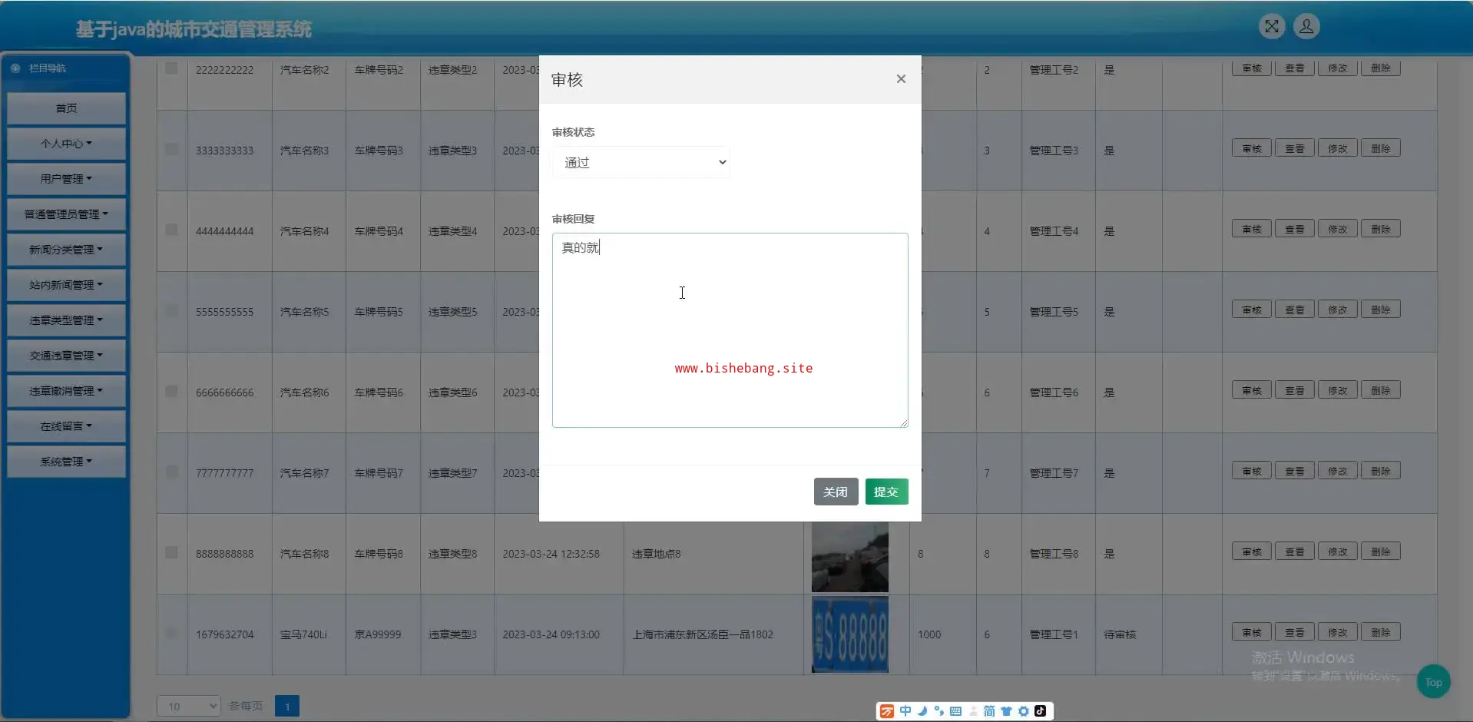Click 审核 for the 待审核 row
This screenshot has height=722, width=1473.
(x=1252, y=632)
